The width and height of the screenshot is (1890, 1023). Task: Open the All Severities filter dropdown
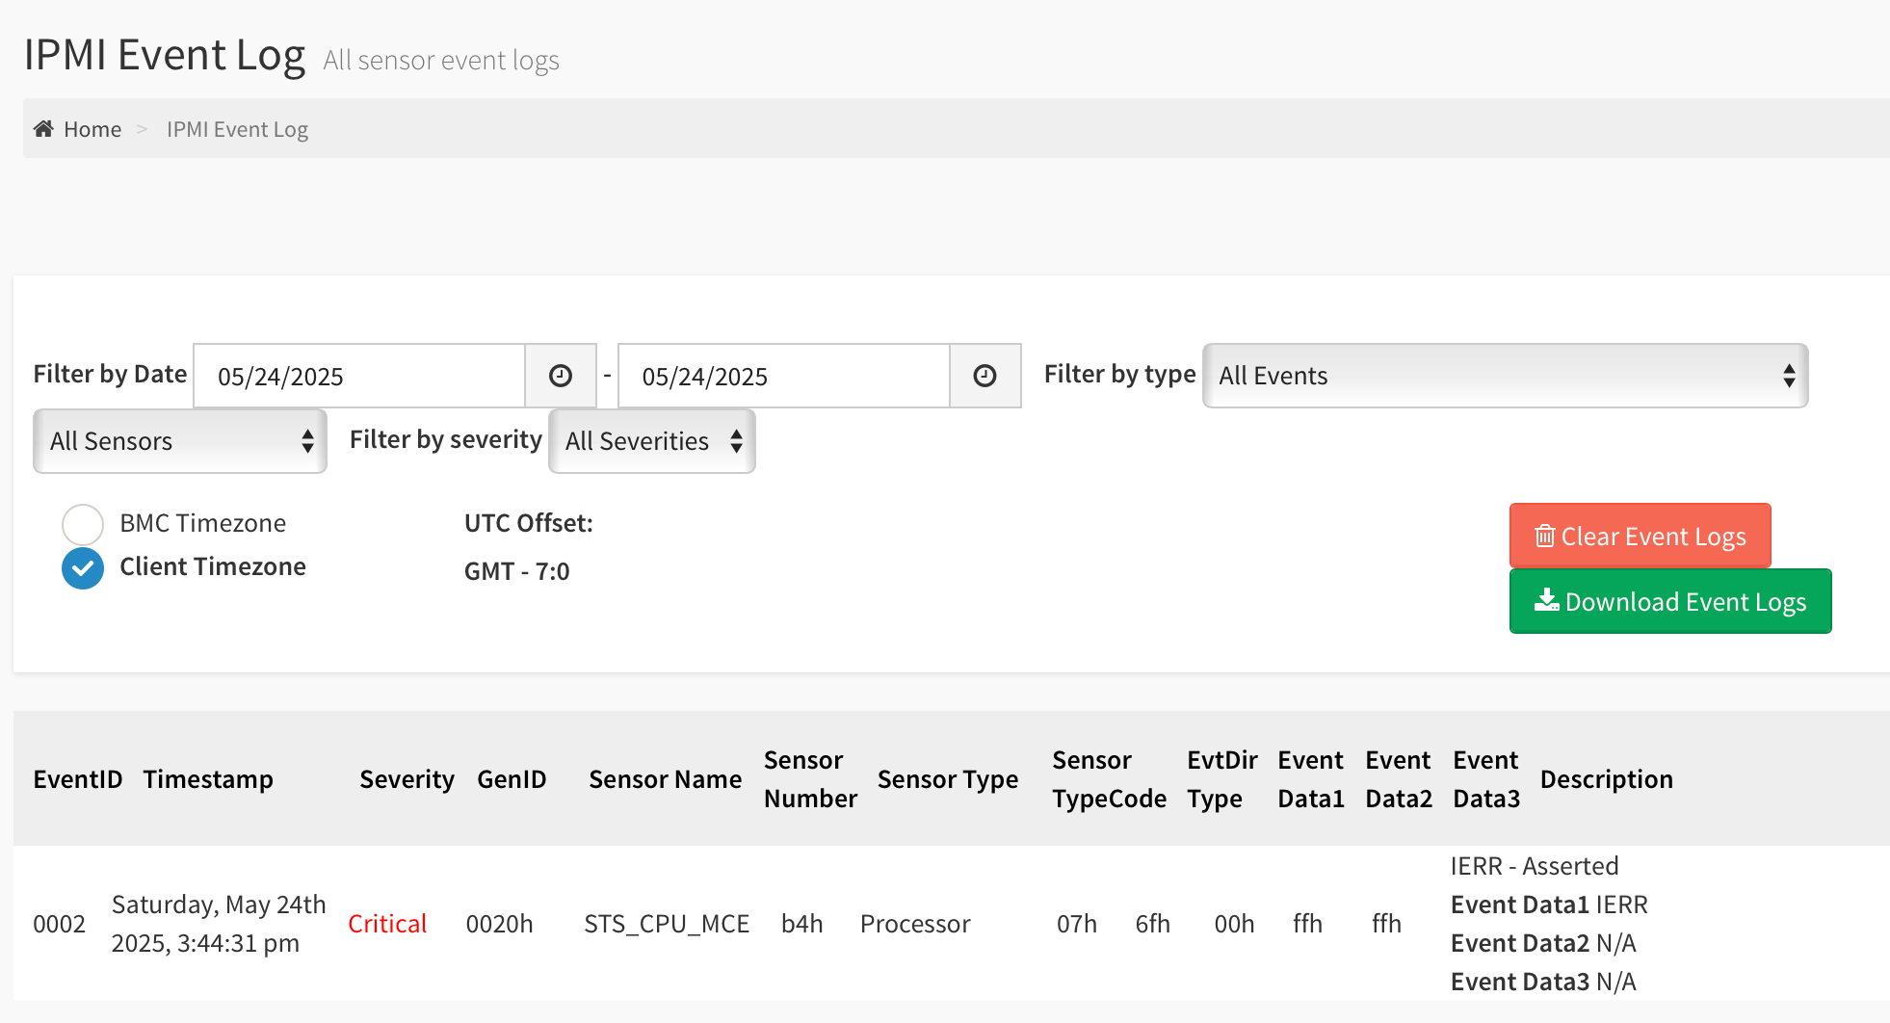(651, 441)
